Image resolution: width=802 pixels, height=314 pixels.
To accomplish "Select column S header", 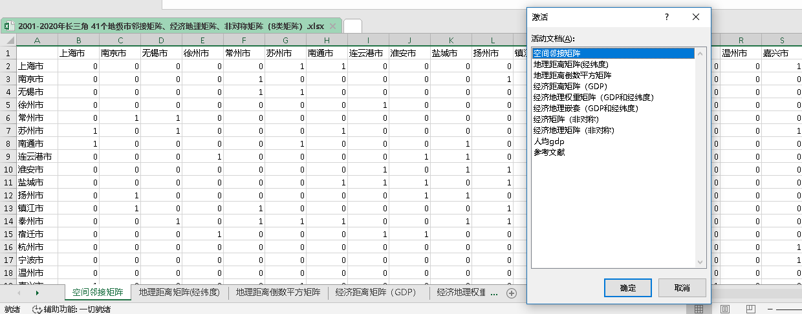I will [x=782, y=40].
